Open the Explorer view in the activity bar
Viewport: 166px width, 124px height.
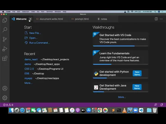[x=5, y=20]
